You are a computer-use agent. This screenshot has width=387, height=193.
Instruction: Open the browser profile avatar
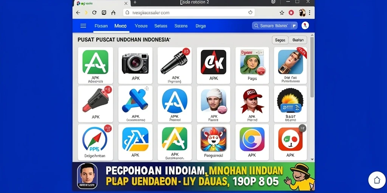[302, 13]
